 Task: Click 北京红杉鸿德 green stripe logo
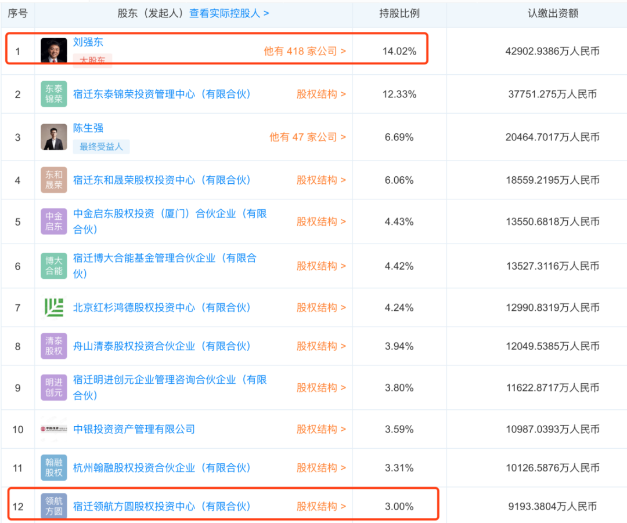pos(54,307)
